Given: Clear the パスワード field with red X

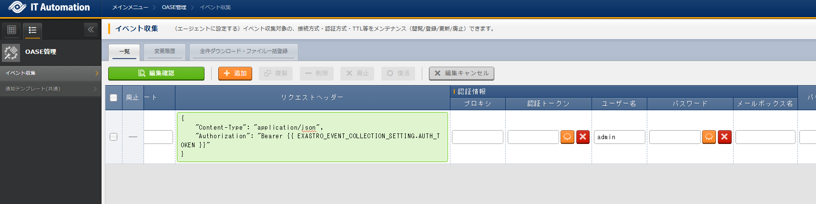Looking at the screenshot, I should coord(724,137).
